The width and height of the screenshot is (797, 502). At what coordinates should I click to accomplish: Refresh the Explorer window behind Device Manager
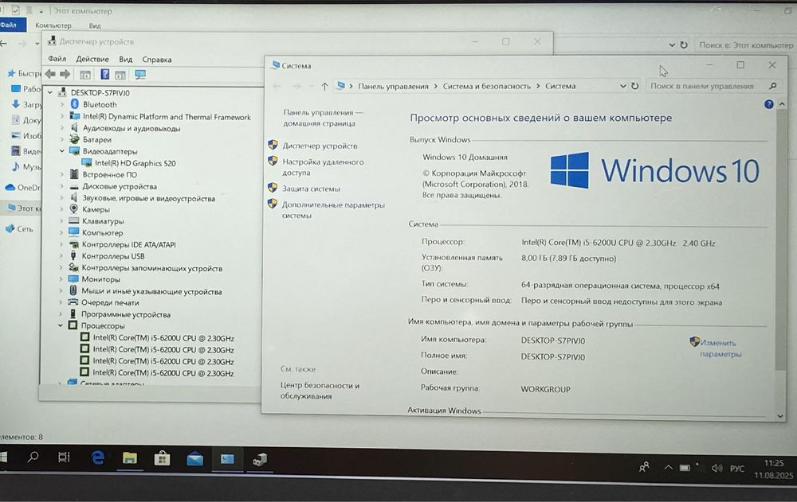[684, 45]
